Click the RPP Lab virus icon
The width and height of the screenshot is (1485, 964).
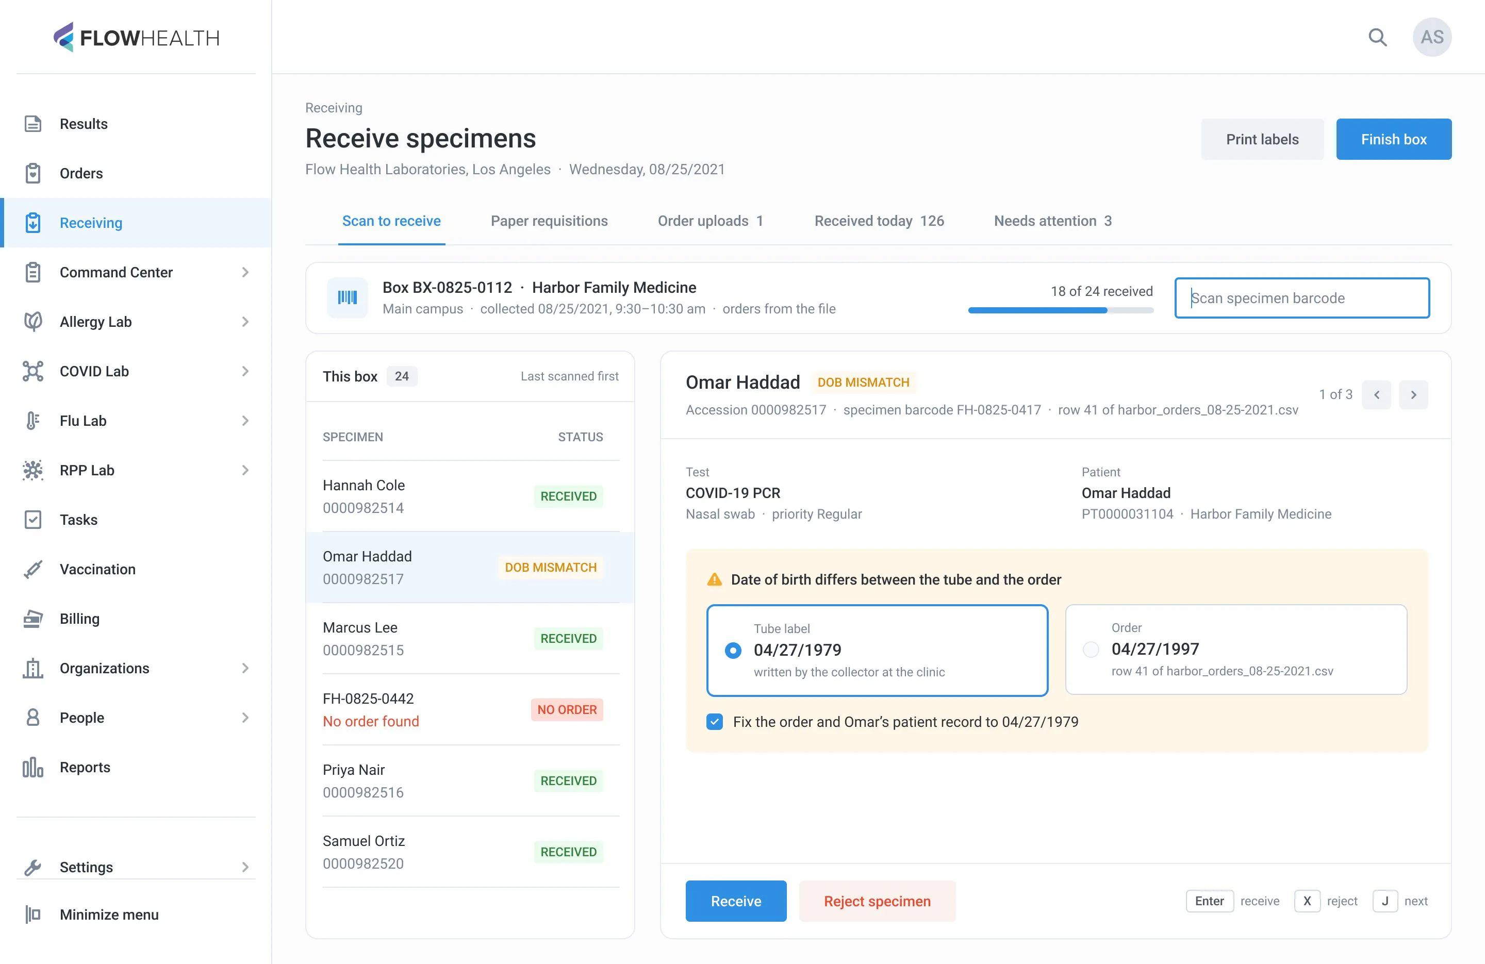33,470
